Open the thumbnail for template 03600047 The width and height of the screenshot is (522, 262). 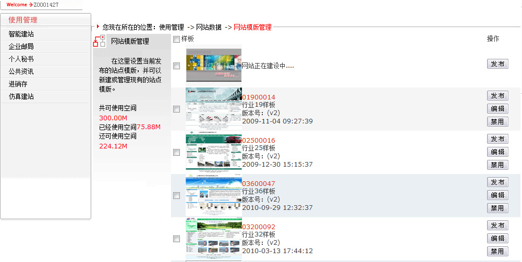coord(214,195)
